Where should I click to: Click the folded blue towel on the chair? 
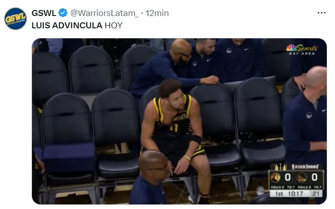pyautogui.click(x=69, y=154)
